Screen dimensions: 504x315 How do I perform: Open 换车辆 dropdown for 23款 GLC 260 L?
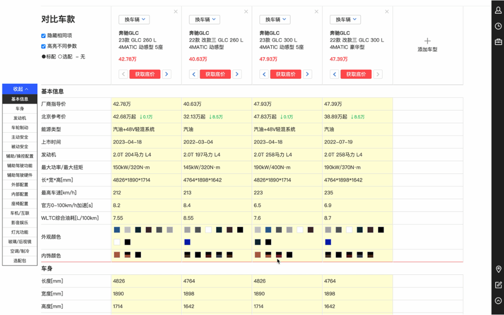pos(134,20)
